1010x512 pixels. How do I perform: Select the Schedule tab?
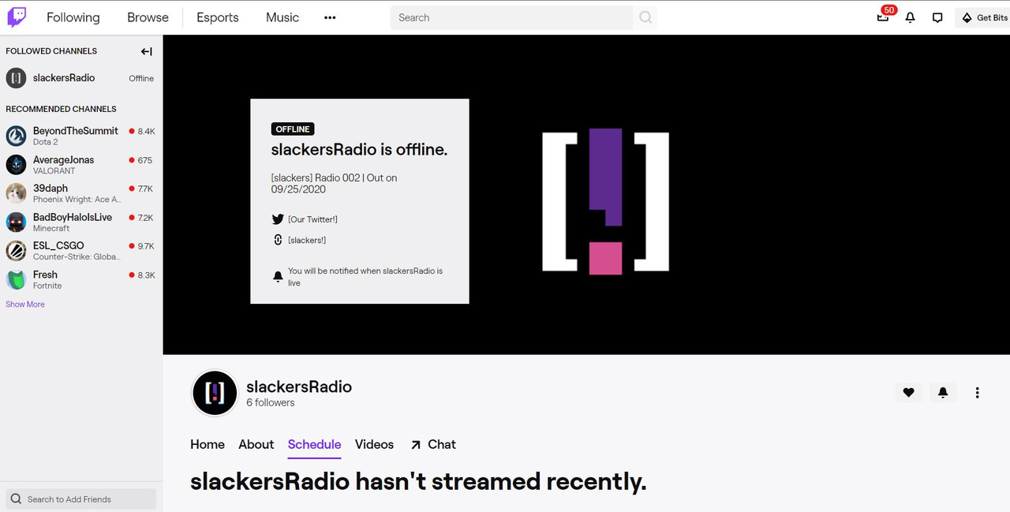315,444
